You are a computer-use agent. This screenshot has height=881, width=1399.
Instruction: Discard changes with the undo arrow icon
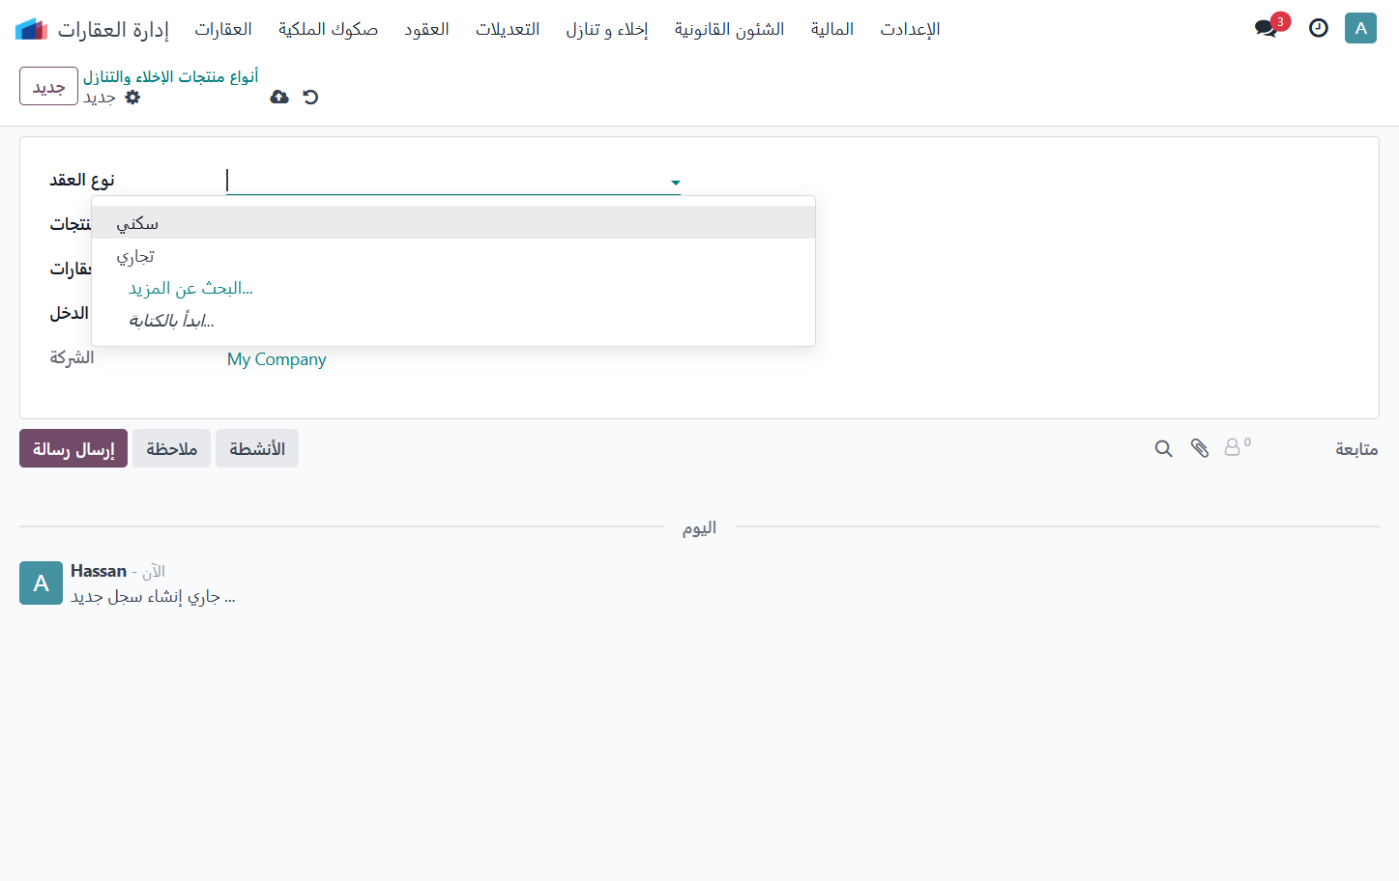tap(310, 97)
